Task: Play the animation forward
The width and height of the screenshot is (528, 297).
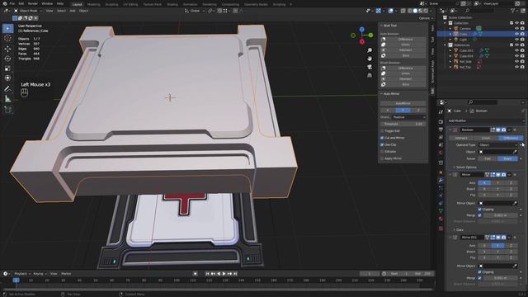Action: [x=224, y=274]
